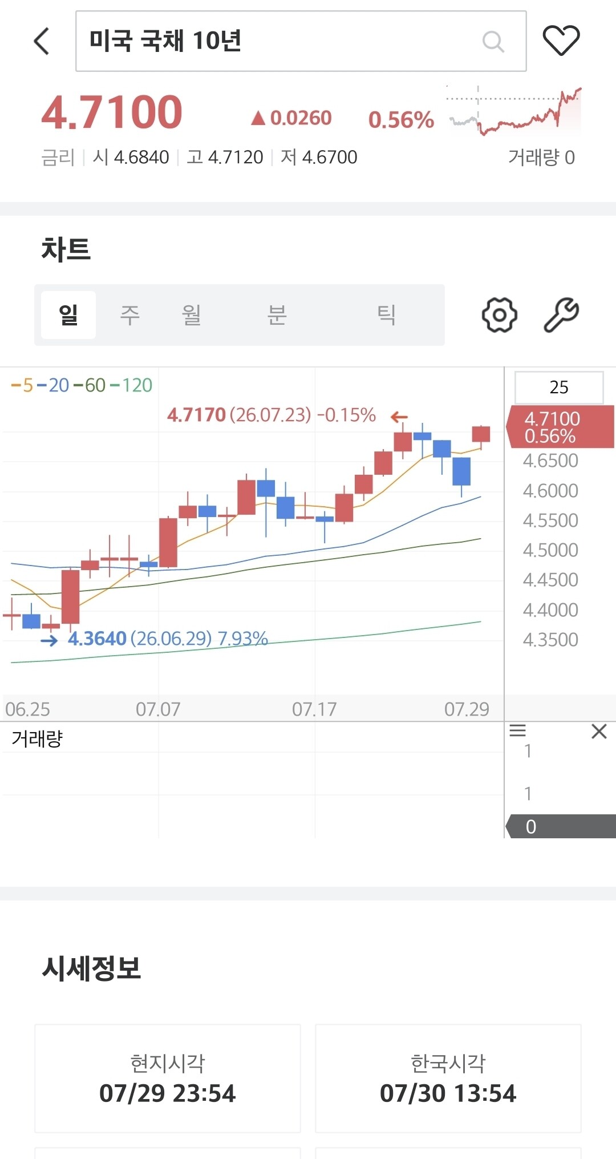This screenshot has width=616, height=1159.
Task: Open chart settings gear icon
Action: click(500, 314)
